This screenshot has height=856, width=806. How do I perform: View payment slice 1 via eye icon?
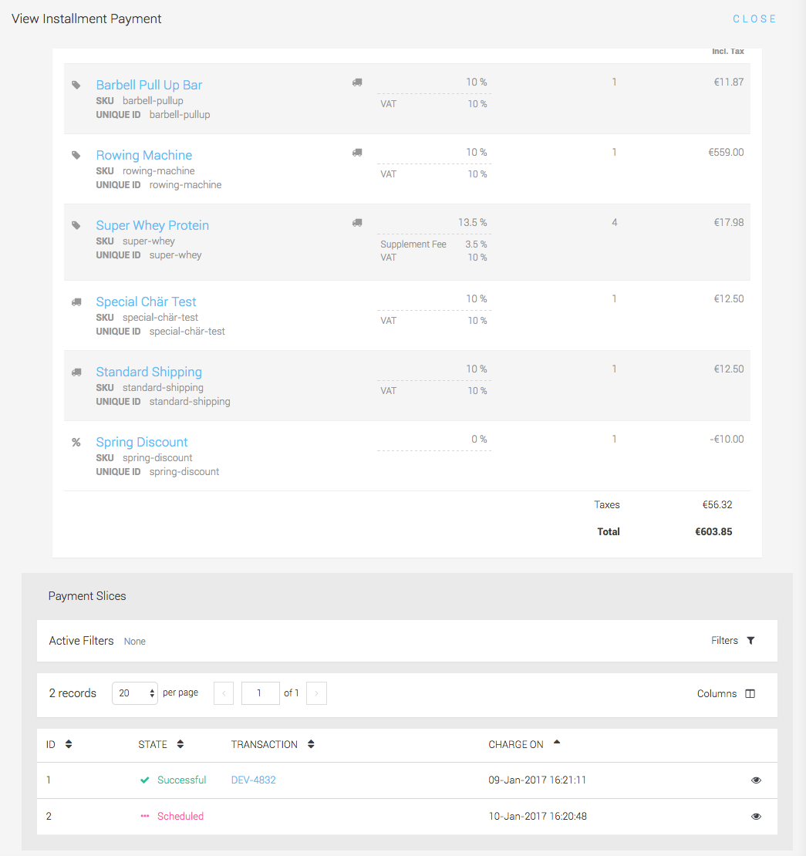click(756, 780)
